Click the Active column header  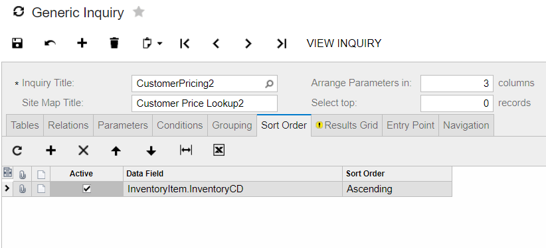[x=87, y=174]
